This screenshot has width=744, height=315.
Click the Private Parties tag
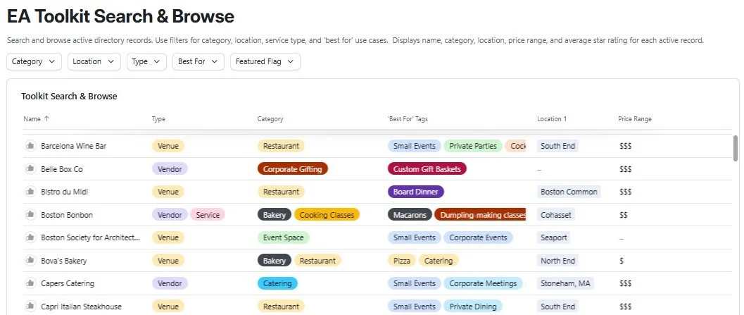click(473, 146)
